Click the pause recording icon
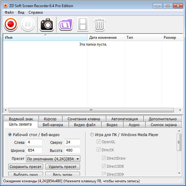The height and width of the screenshot is (186, 186). coord(28,24)
